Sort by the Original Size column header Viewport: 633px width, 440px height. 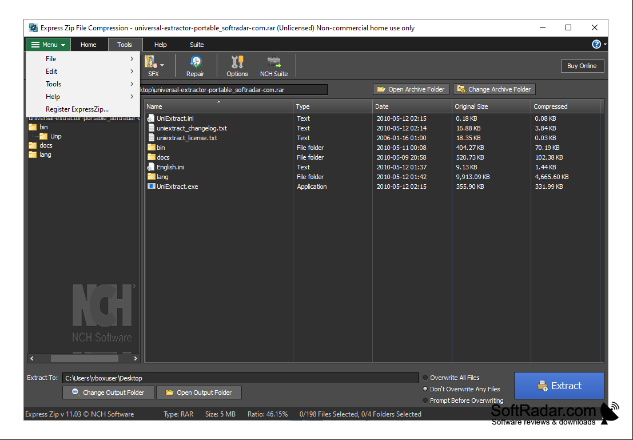point(491,106)
